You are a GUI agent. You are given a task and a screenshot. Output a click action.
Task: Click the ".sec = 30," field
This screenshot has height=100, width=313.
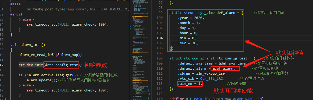pyautogui.click(x=188, y=43)
